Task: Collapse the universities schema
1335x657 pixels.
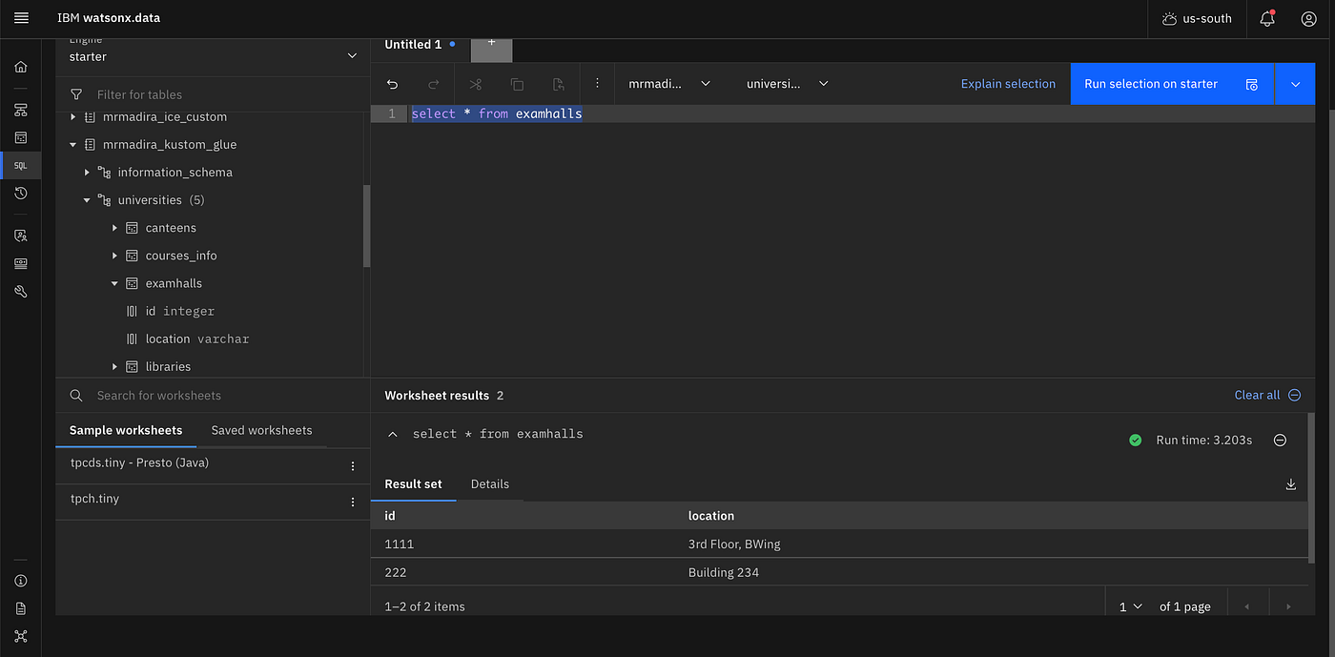Action: click(x=87, y=200)
